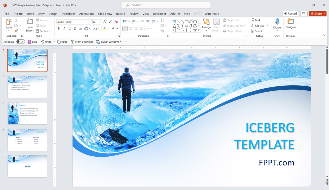Apply italic formatting
This screenshot has width=329, height=190.
coord(64,28)
